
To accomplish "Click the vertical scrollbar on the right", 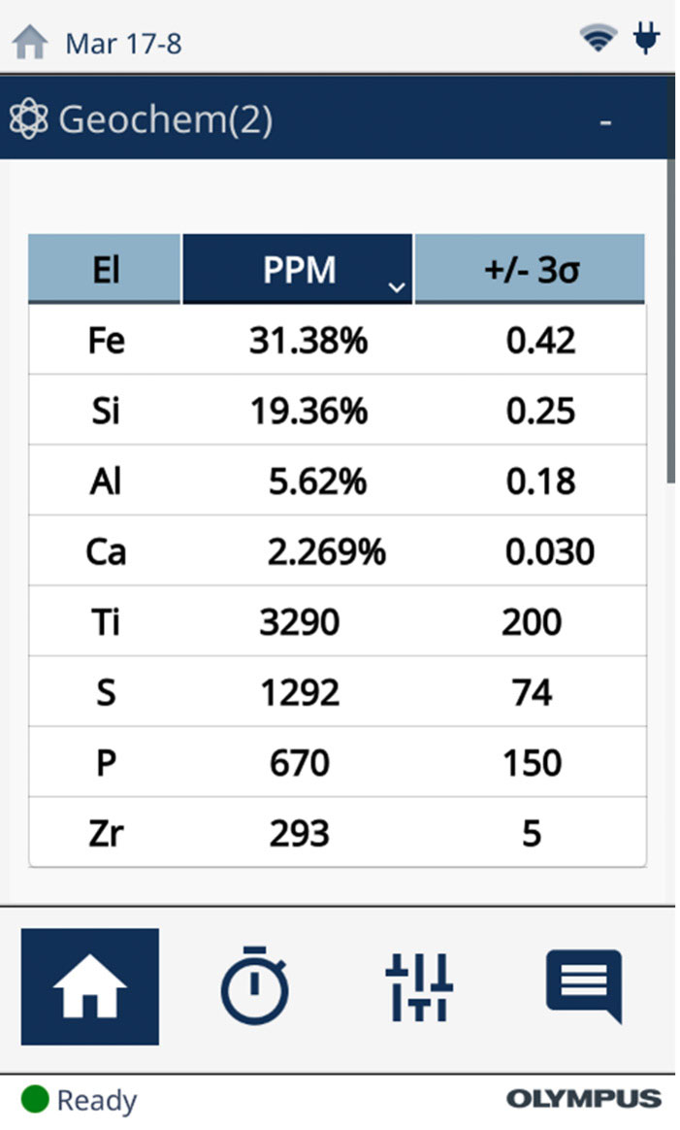I will click(x=670, y=320).
